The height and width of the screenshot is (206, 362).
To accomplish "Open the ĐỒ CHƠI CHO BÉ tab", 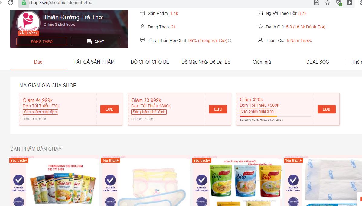I will (150, 62).
